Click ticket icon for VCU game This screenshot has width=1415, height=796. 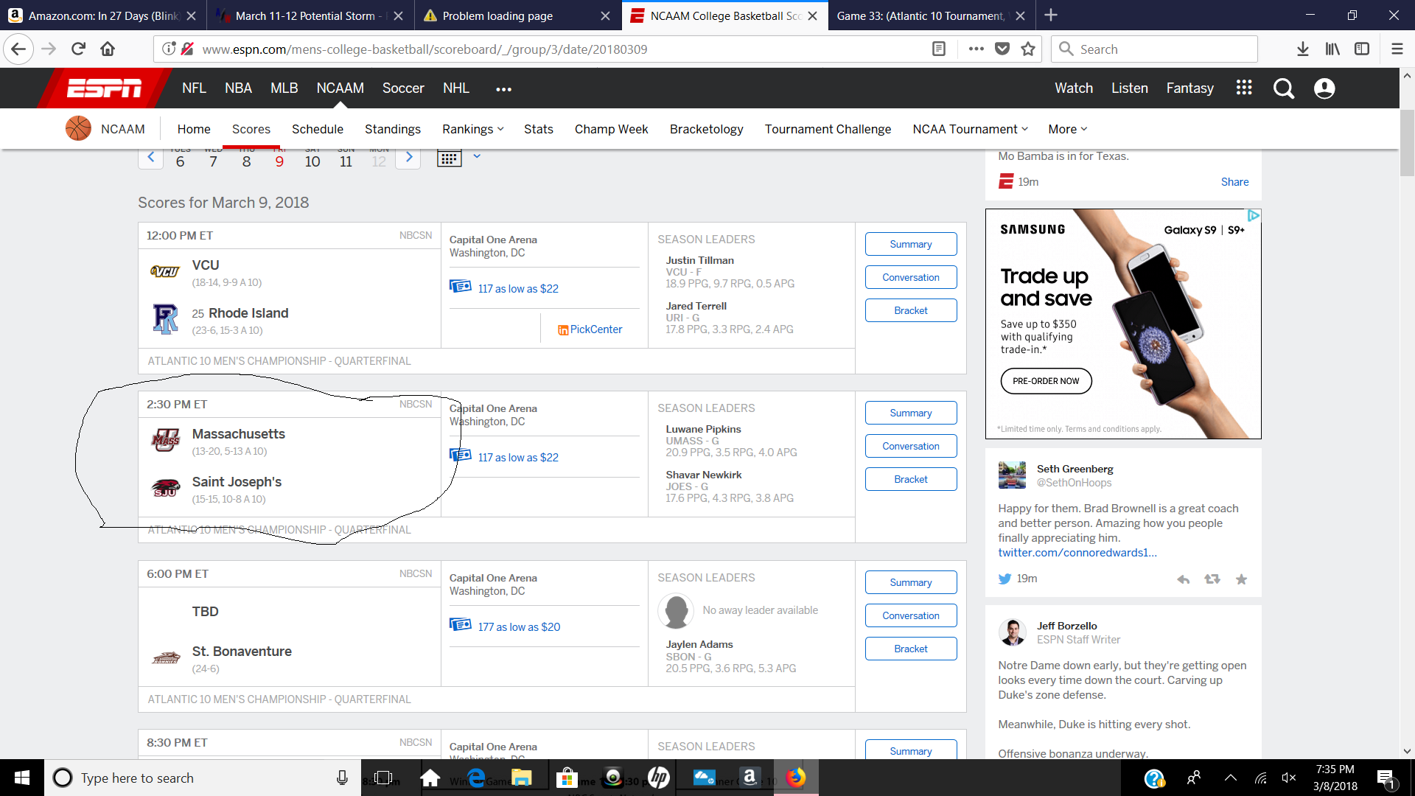point(461,287)
